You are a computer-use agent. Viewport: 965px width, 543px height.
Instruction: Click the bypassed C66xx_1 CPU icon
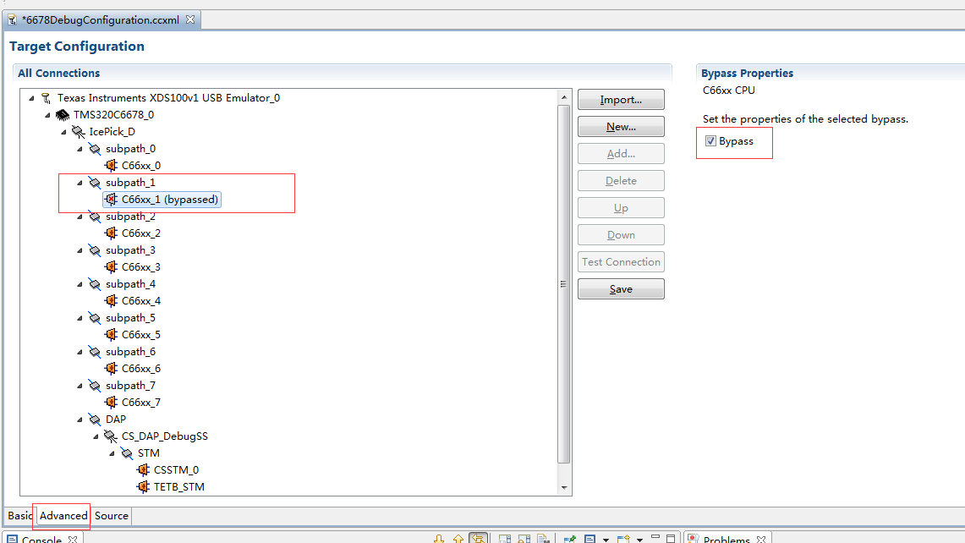(x=111, y=199)
